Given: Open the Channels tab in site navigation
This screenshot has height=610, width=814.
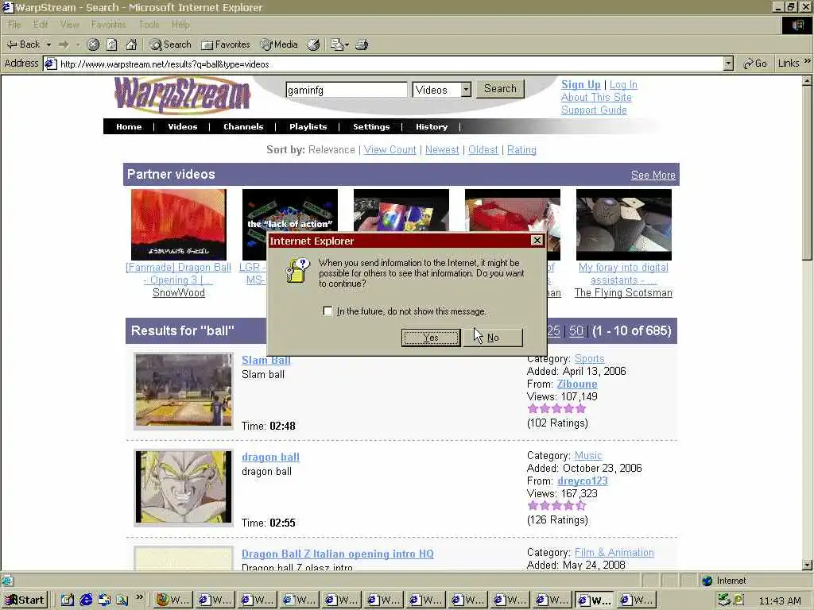Looking at the screenshot, I should tap(243, 126).
